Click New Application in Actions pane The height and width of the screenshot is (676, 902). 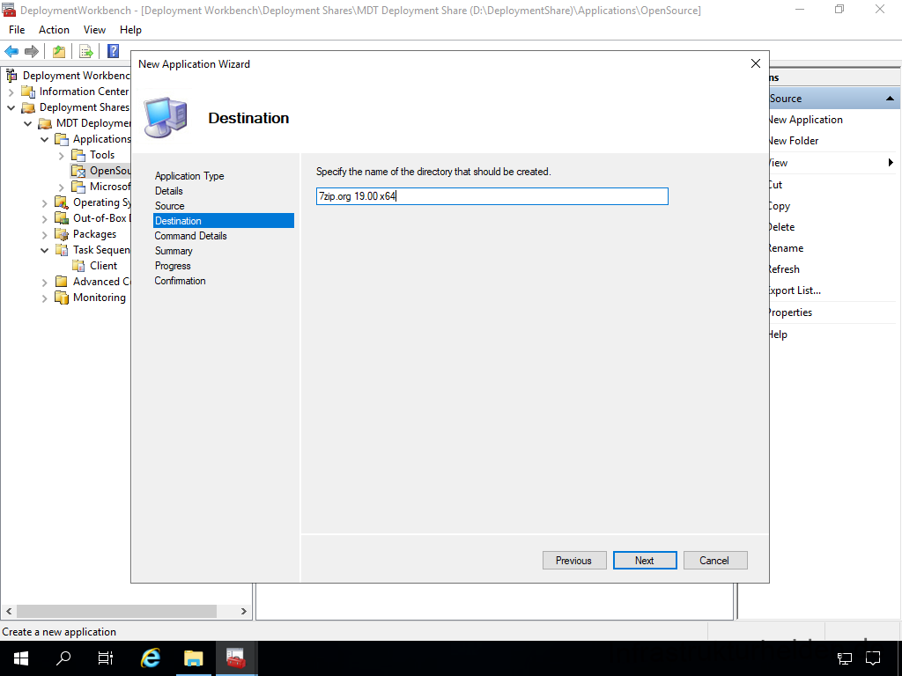pyautogui.click(x=806, y=120)
